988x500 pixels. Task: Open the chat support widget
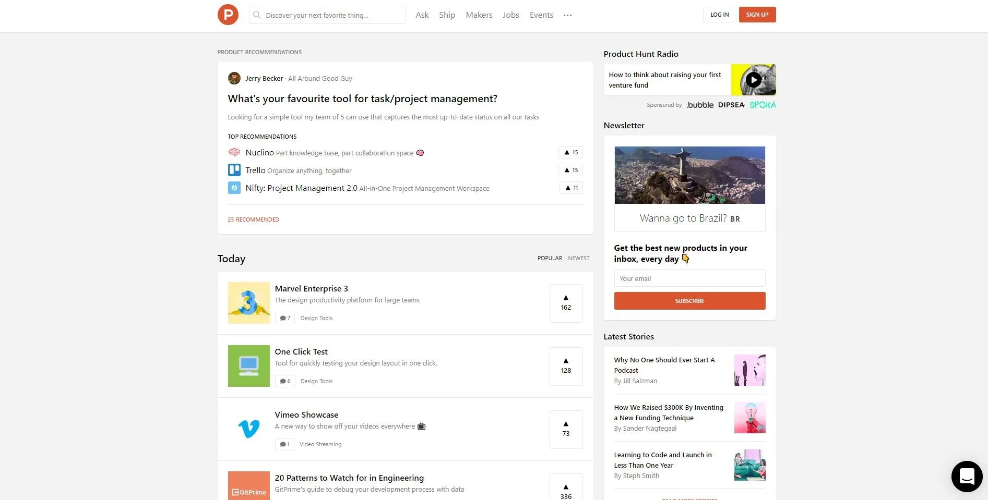coord(967,476)
